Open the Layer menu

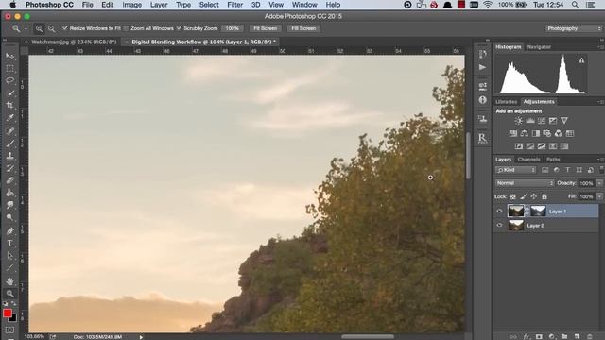(159, 5)
